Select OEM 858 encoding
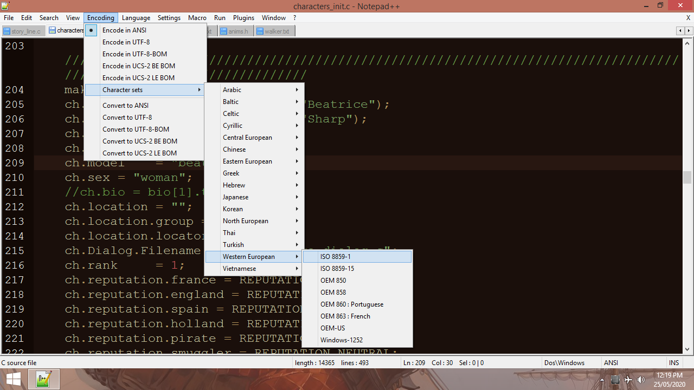 357,292
